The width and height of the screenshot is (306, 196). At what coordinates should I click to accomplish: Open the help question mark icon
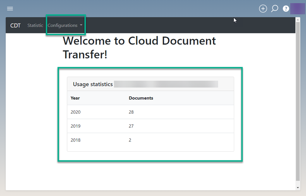click(286, 8)
